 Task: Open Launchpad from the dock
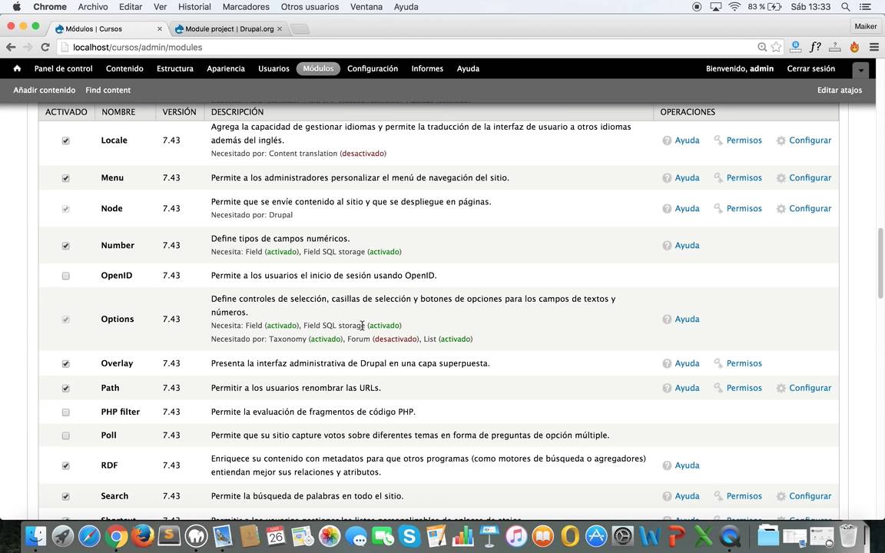click(x=63, y=536)
